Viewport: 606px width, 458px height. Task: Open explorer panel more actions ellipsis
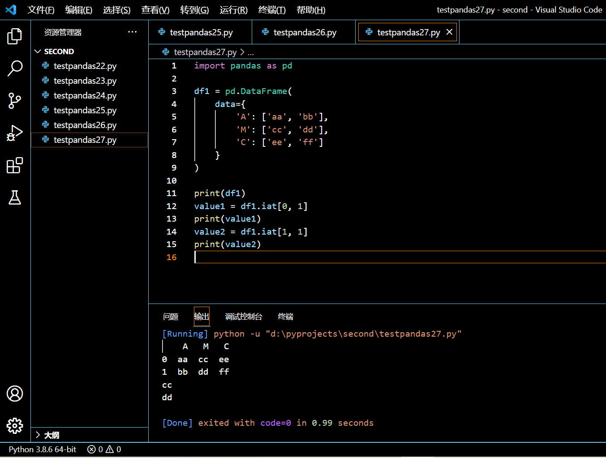point(132,32)
